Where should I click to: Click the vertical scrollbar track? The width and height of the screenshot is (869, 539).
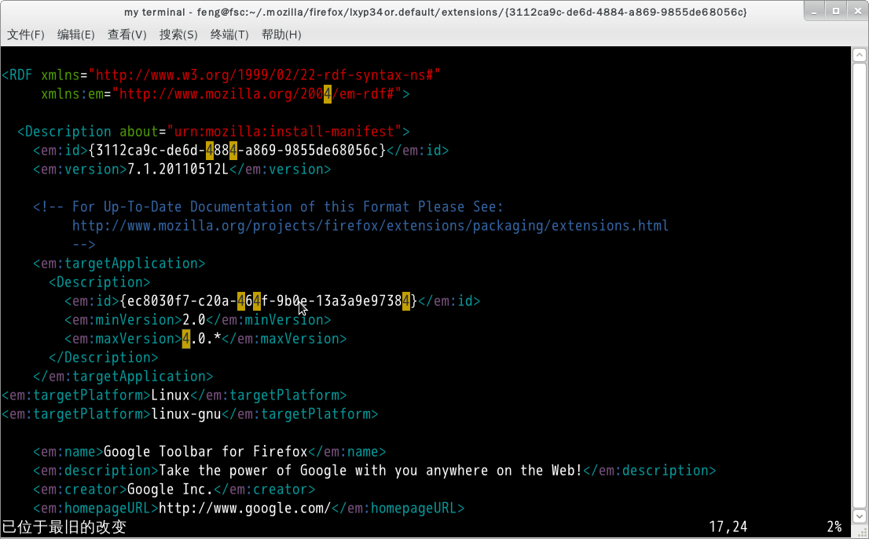click(x=859, y=285)
